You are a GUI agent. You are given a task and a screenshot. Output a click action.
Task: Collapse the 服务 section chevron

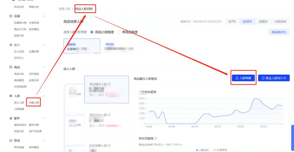click(x=44, y=118)
